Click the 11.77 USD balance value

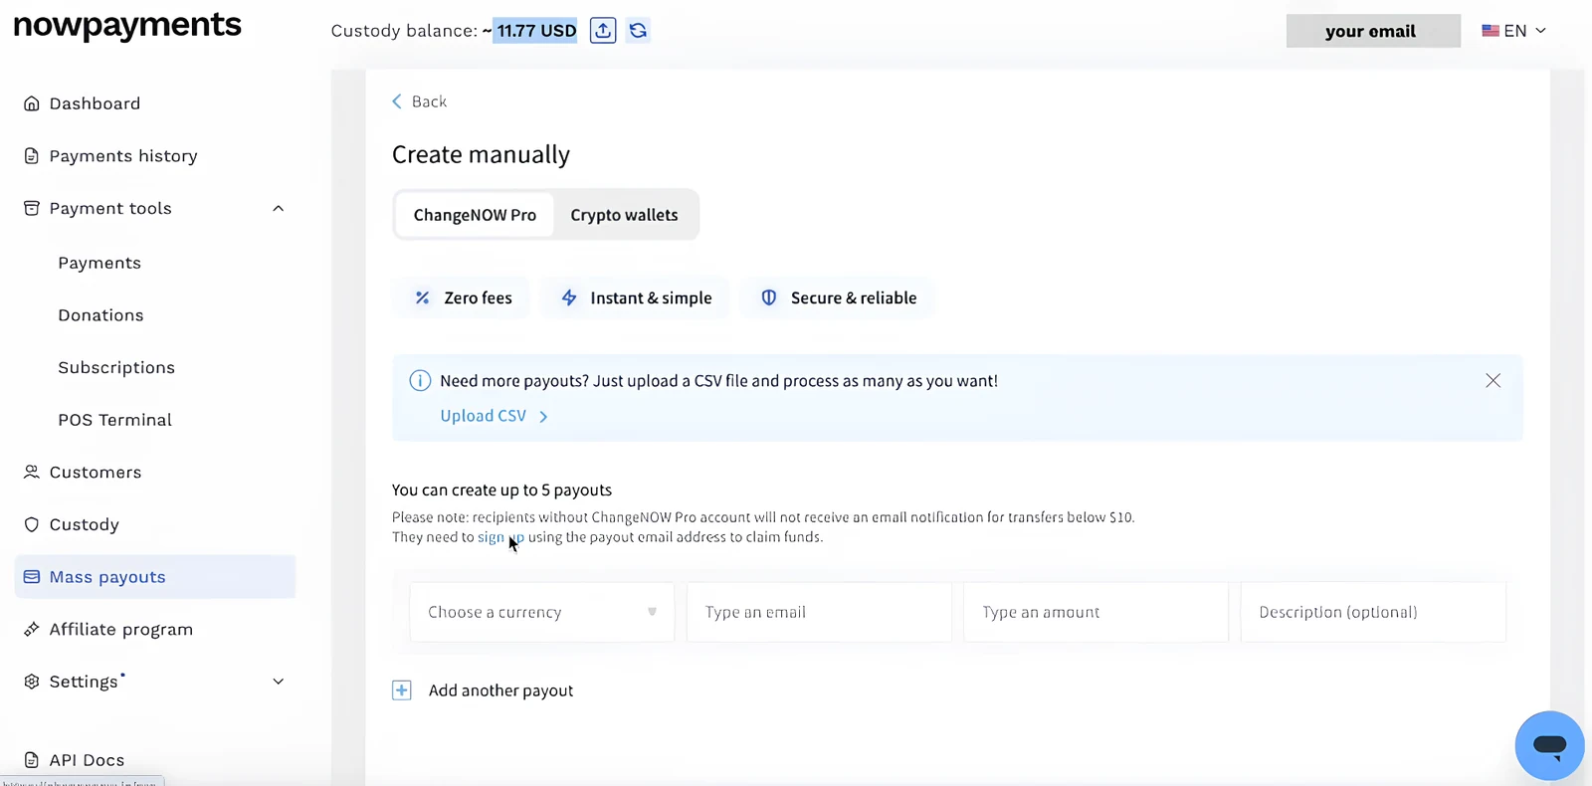[536, 31]
